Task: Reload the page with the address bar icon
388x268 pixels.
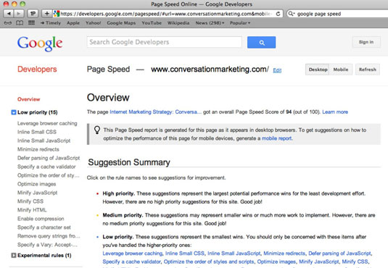Action: tap(278, 14)
